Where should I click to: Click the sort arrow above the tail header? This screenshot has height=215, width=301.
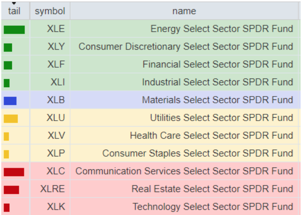(x=14, y=3)
